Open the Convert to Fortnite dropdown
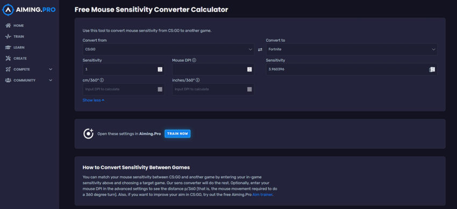Image resolution: width=457 pixels, height=209 pixels. click(351, 49)
